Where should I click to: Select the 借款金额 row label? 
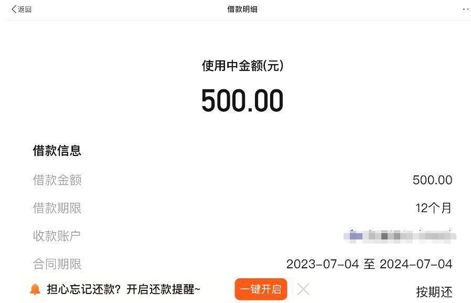(x=57, y=180)
